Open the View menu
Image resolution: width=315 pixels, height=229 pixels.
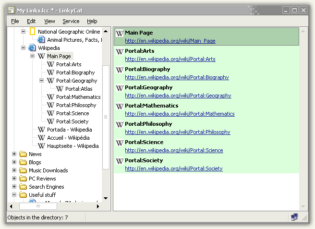pos(49,21)
